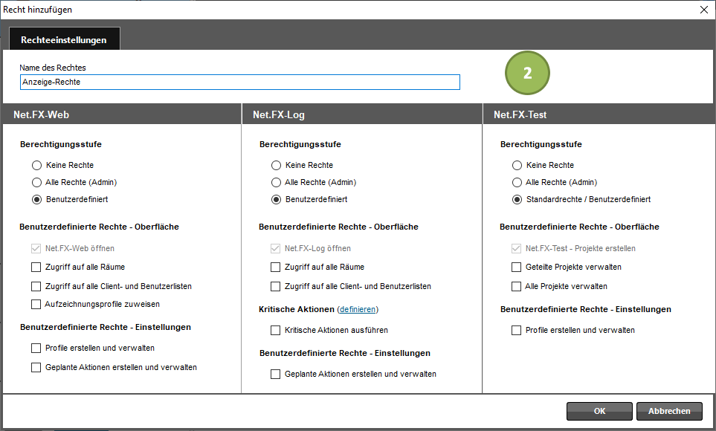
Task: Click Net.FX-Test 'Benutzerdefinierte Rechte - Oberfläche' heading
Action: [x=579, y=227]
